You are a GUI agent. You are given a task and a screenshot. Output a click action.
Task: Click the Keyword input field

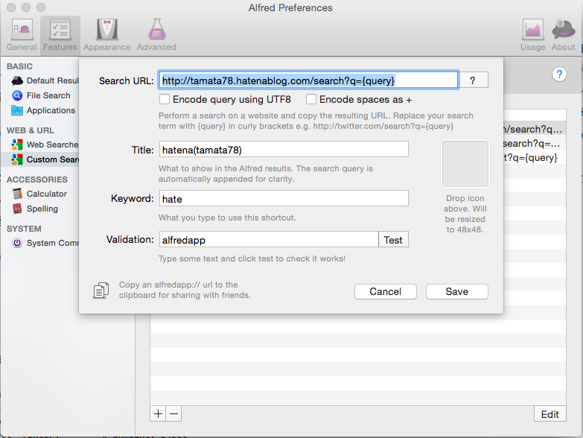pyautogui.click(x=284, y=198)
